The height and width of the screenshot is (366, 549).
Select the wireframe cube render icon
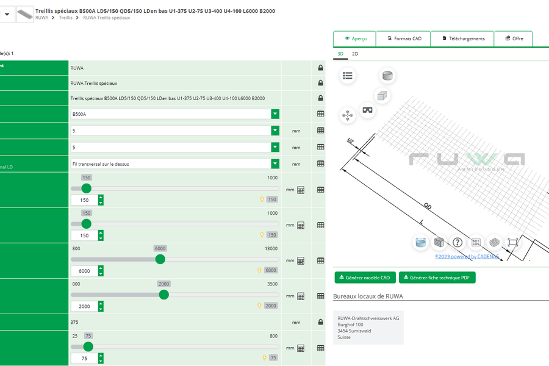pos(494,242)
